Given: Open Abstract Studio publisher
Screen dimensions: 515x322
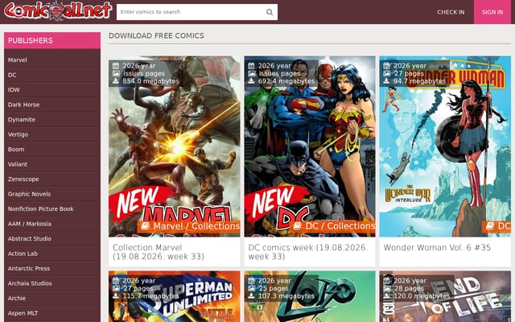Looking at the screenshot, I should [x=30, y=239].
